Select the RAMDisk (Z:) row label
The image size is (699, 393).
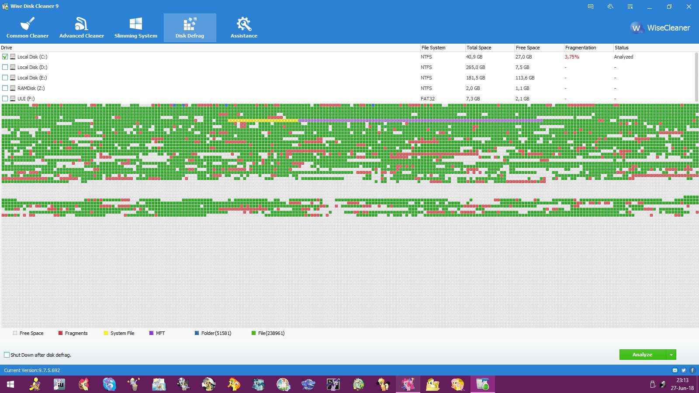coord(31,88)
